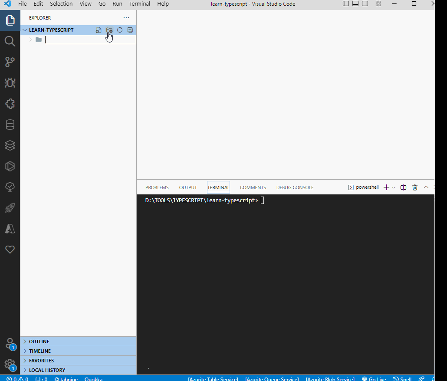The height and width of the screenshot is (381, 447).
Task: Open Customize Layout grid icon
Action: [x=378, y=4]
